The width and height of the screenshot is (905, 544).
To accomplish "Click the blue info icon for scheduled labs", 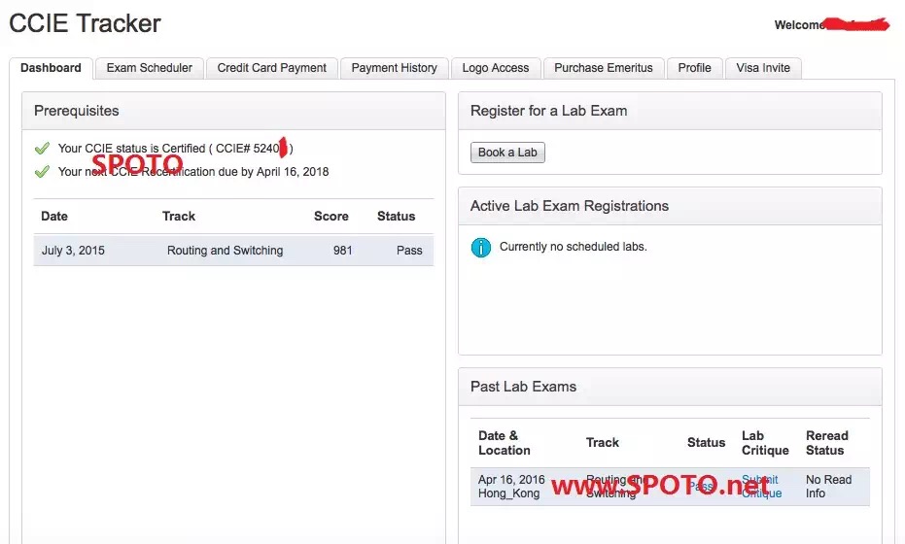I will click(x=481, y=247).
